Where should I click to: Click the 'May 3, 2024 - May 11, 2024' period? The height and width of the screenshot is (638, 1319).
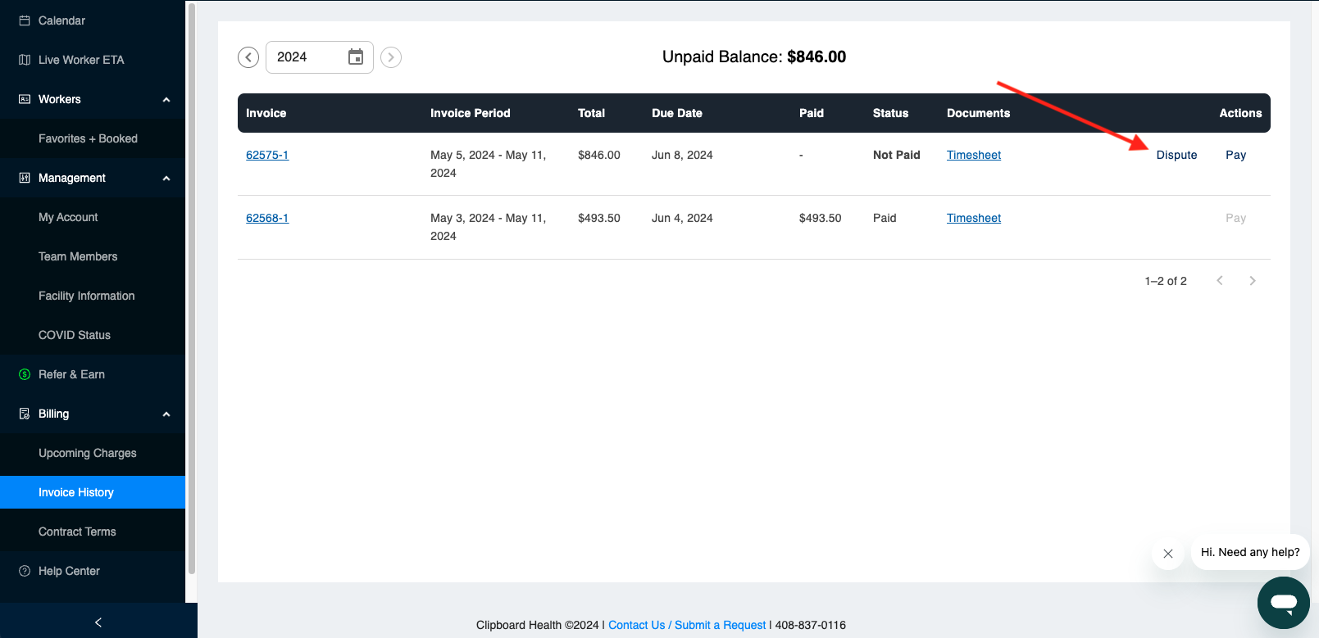coord(489,227)
